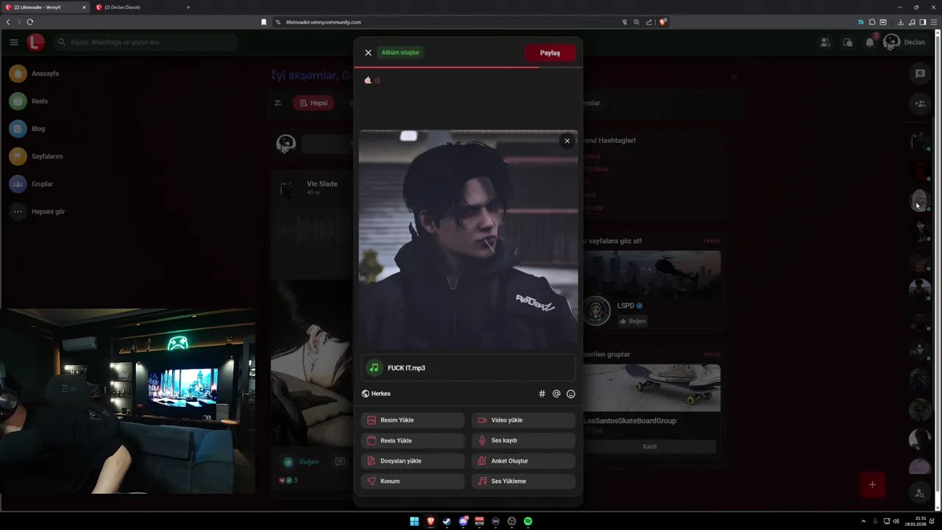Remove the attached photo with its X
This screenshot has height=530, width=942.
(567, 141)
